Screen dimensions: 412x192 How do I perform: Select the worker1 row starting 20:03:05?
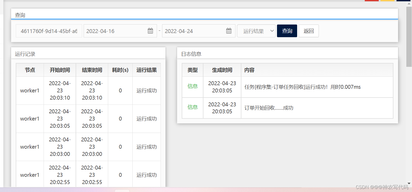coord(88,119)
